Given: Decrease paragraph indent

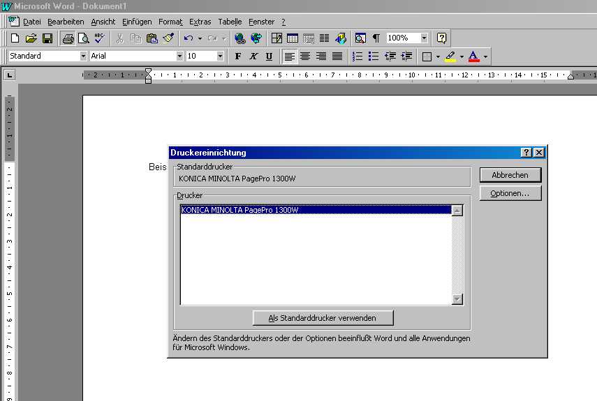Looking at the screenshot, I should click(x=390, y=56).
